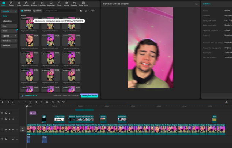The width and height of the screenshot is (232, 148).
Task: Lock the overlay video track
Action: point(6,119)
